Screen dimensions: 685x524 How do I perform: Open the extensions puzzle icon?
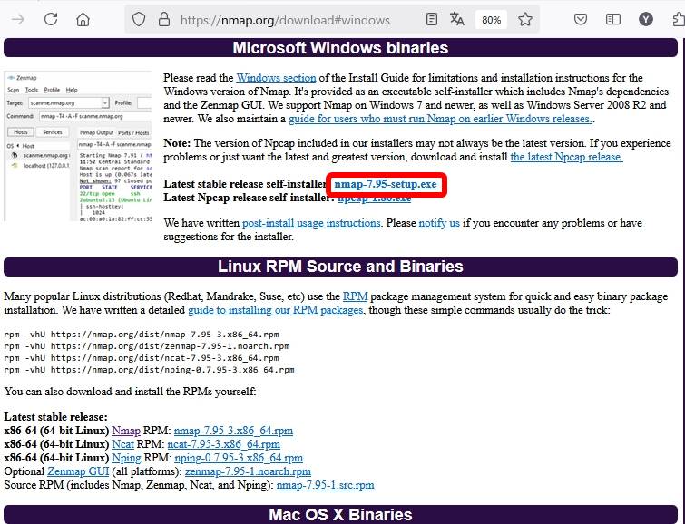click(x=679, y=19)
